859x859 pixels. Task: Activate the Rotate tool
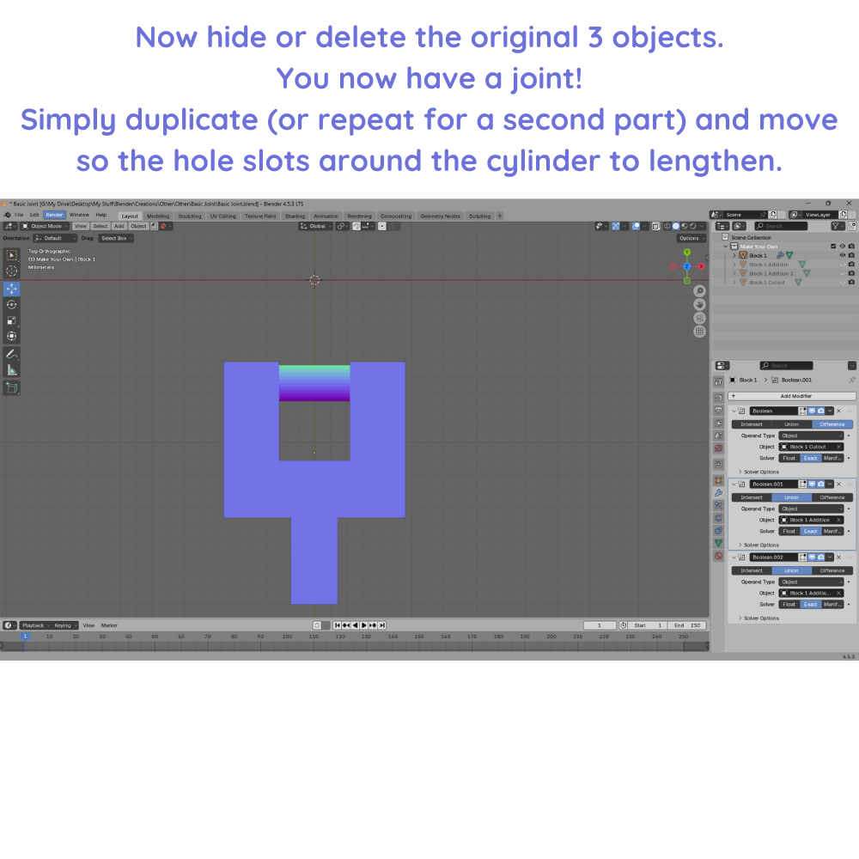click(x=11, y=305)
